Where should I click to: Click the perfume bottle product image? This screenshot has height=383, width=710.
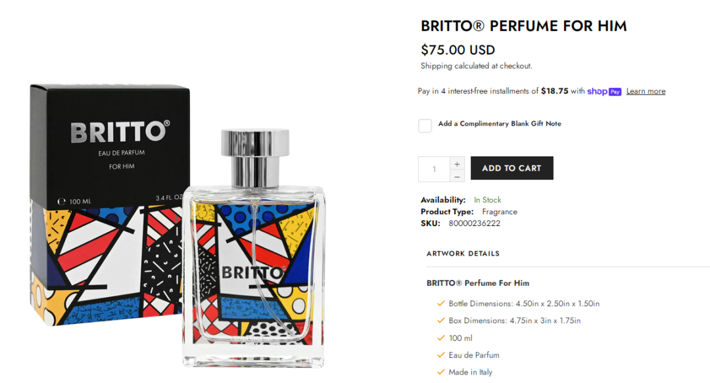(254, 248)
